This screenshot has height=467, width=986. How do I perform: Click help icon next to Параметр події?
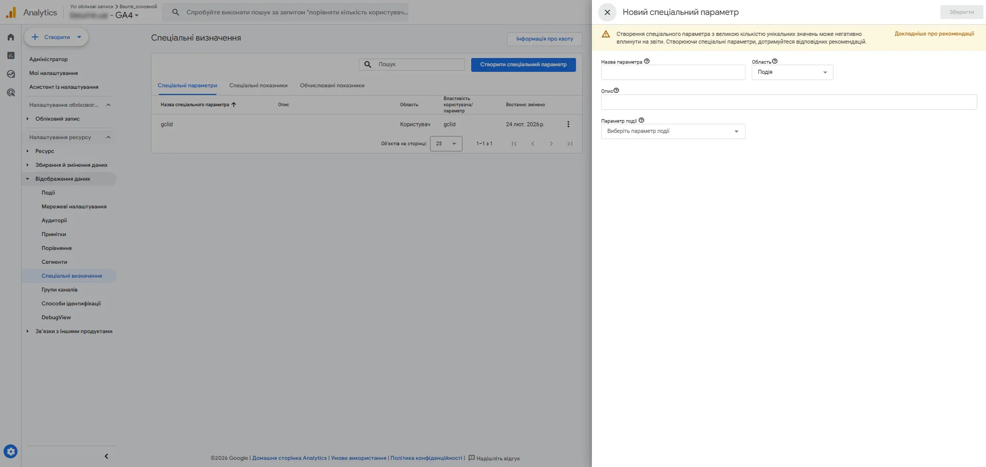(641, 120)
